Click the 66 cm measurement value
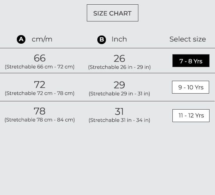 pyautogui.click(x=39, y=58)
